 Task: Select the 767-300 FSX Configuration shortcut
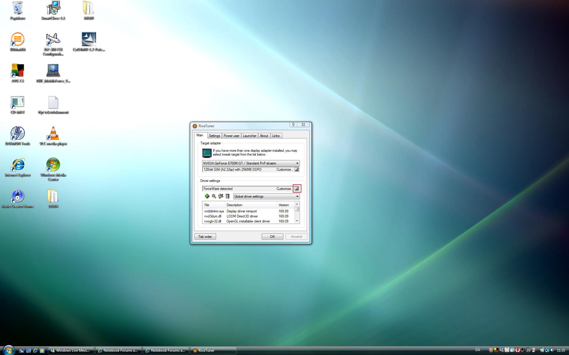click(x=53, y=44)
